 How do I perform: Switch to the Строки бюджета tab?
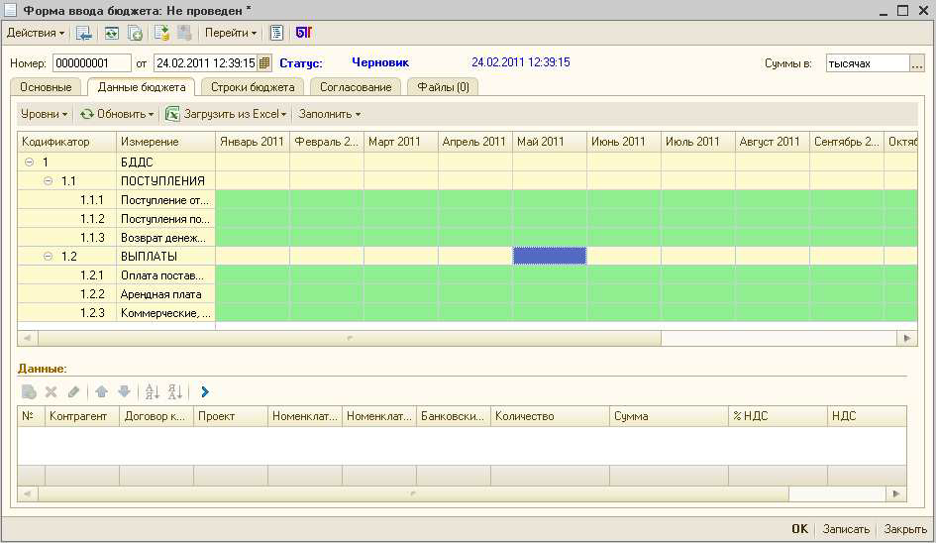[253, 87]
